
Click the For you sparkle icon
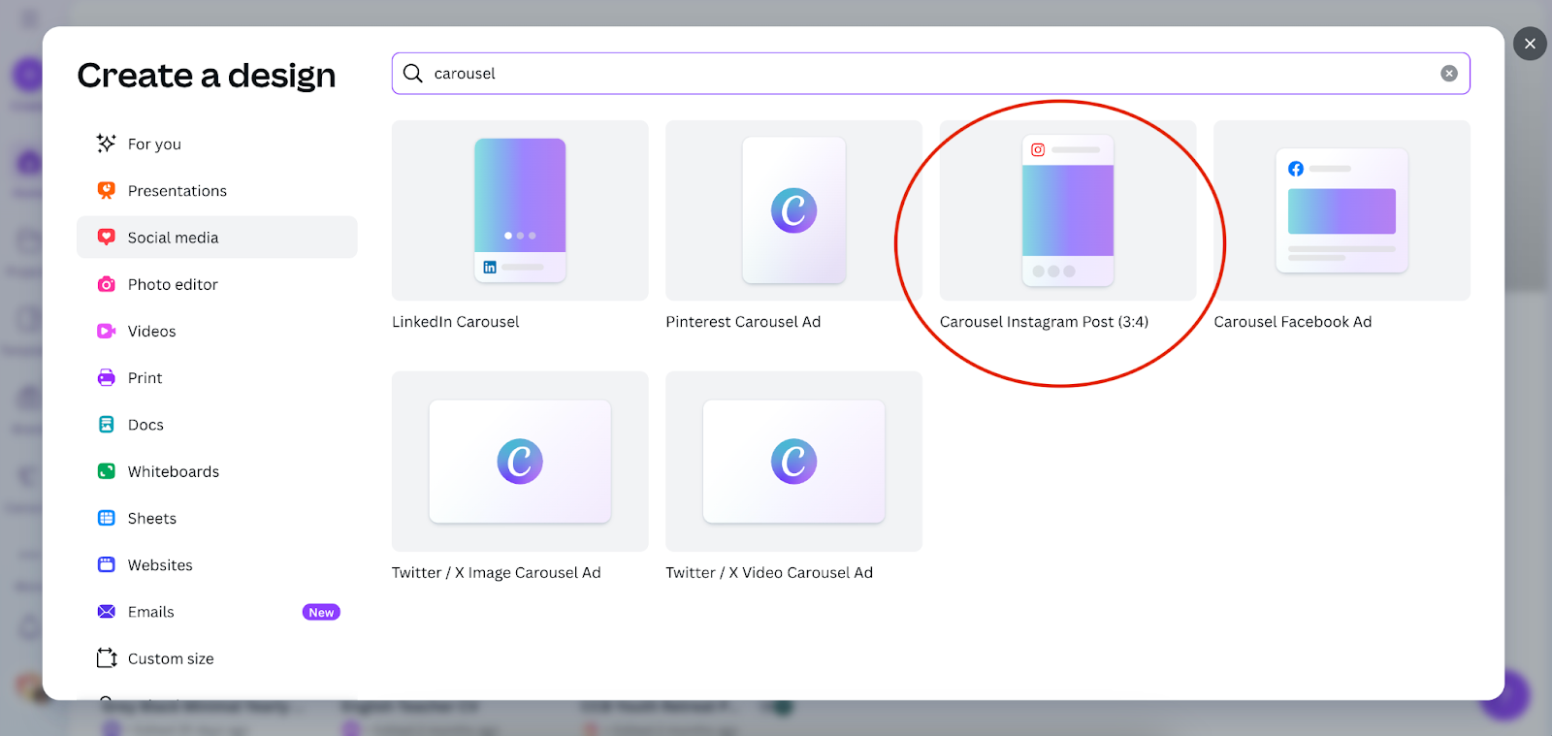coord(106,144)
